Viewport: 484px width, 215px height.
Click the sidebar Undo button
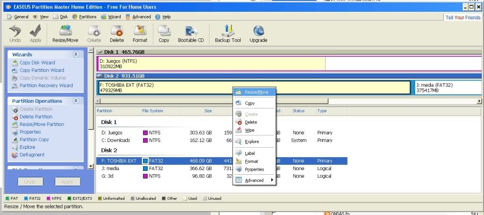pos(30,182)
